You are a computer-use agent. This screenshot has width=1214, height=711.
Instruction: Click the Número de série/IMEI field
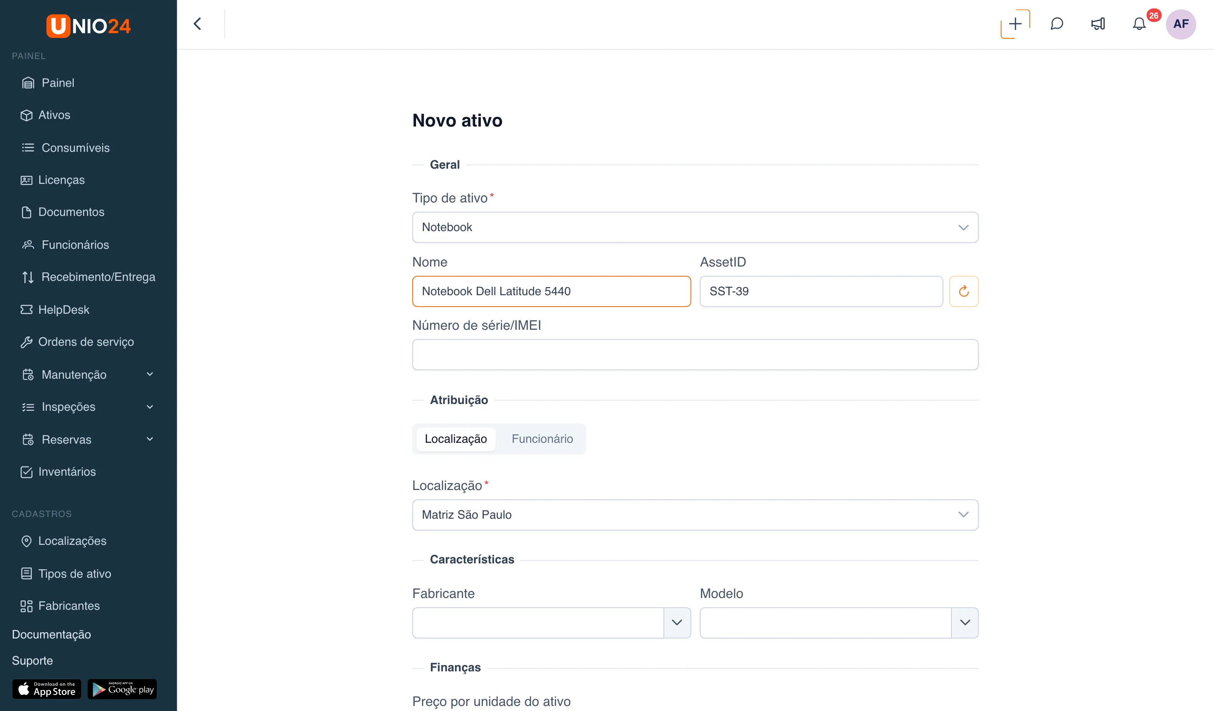(695, 355)
